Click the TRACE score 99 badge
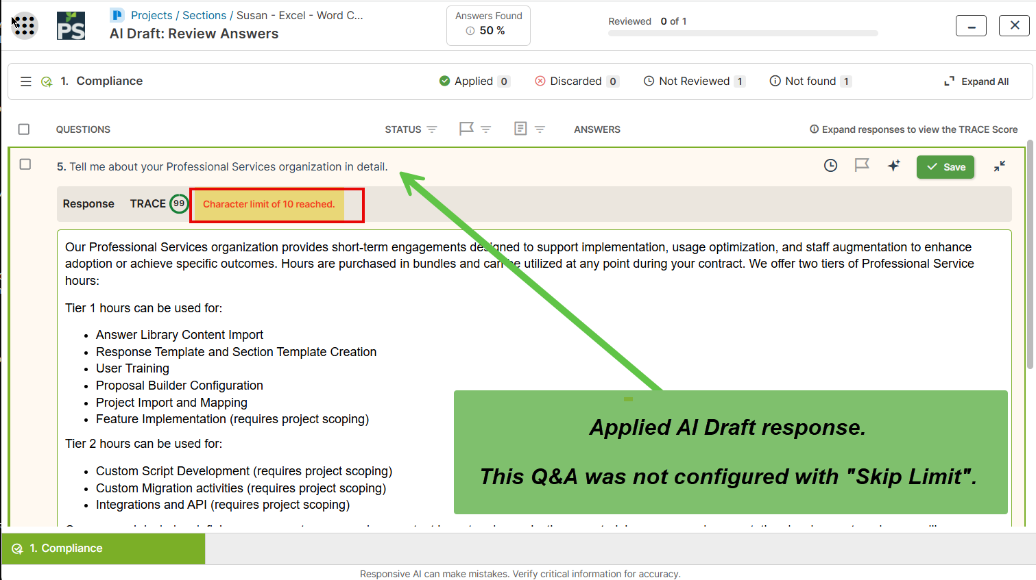Image resolution: width=1036 pixels, height=580 pixels. point(179,203)
